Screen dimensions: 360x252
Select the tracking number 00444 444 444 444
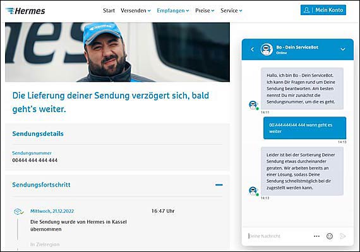(x=35, y=160)
